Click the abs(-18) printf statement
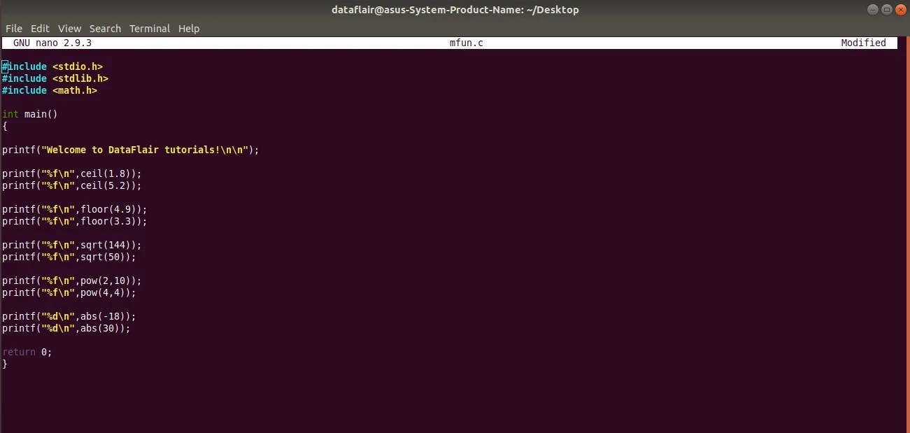The width and height of the screenshot is (910, 433). point(68,316)
